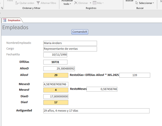162x126 pixels.
Task: Click the Eliminar record X icon
Action: click(x=76, y=3)
